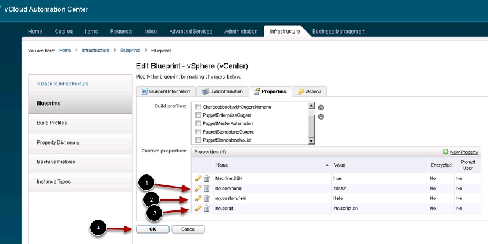Move build profile down with down-arrow button

point(321,117)
